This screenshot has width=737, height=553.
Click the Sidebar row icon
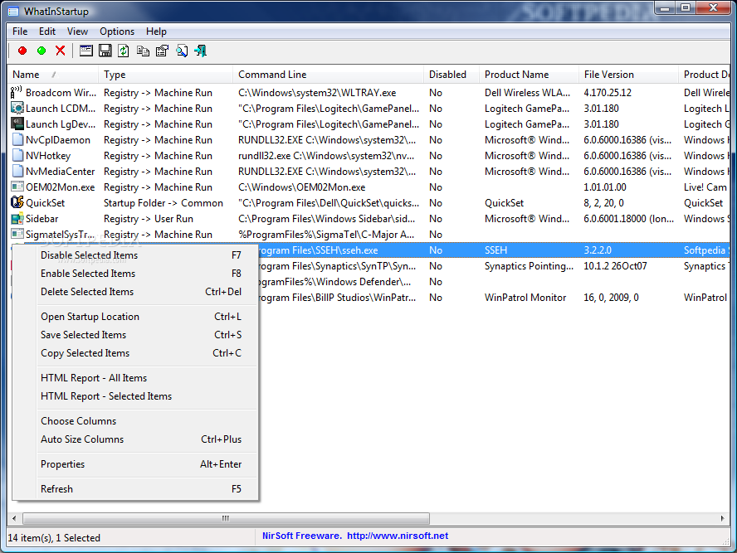pyautogui.click(x=17, y=219)
